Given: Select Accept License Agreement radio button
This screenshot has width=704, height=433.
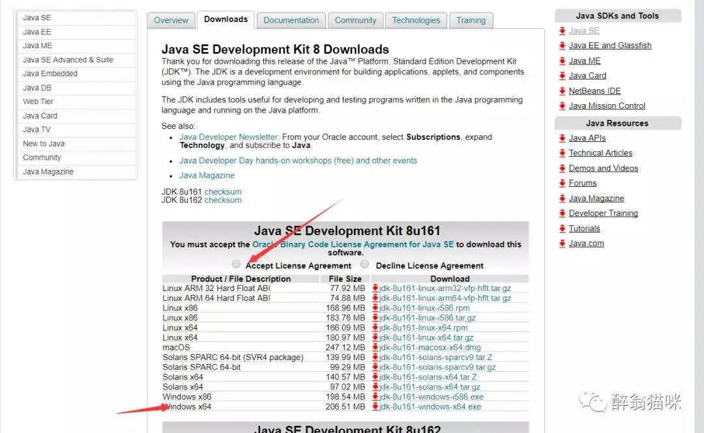Looking at the screenshot, I should pos(236,264).
